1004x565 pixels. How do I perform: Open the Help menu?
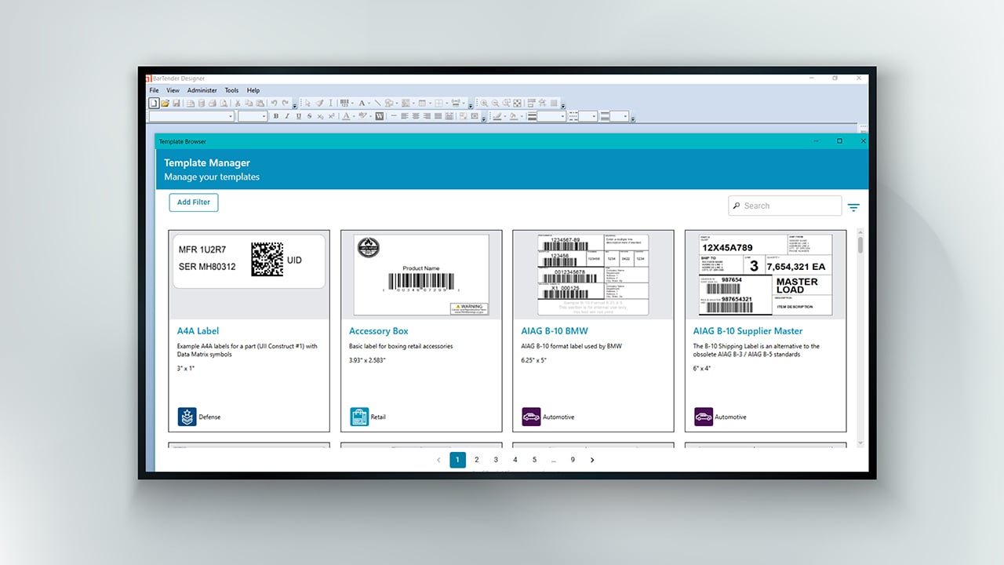pos(253,90)
